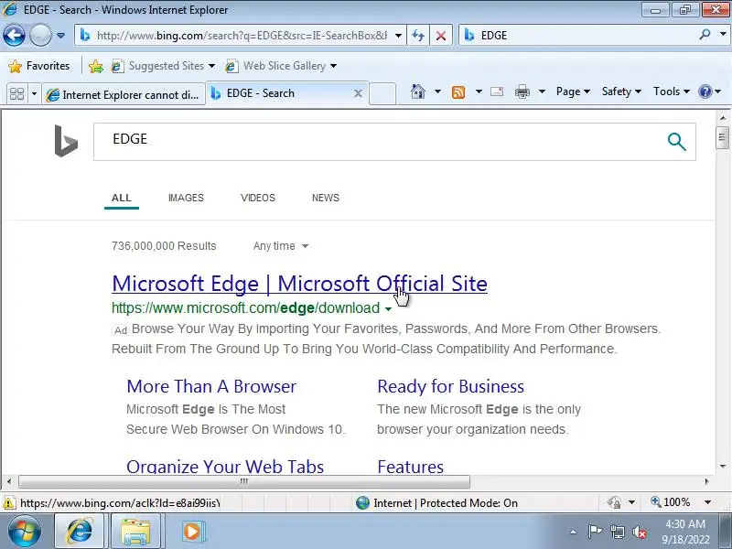Click the vertical scrollbar up arrow
732x549 pixels.
click(x=723, y=118)
